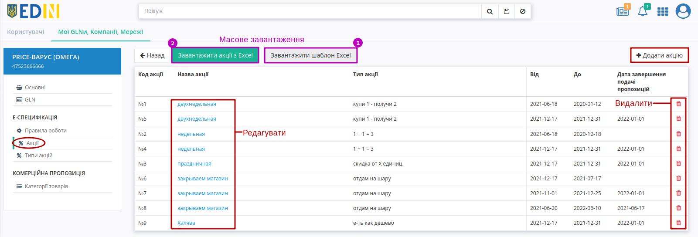Click the Додати акцію button

click(x=659, y=55)
